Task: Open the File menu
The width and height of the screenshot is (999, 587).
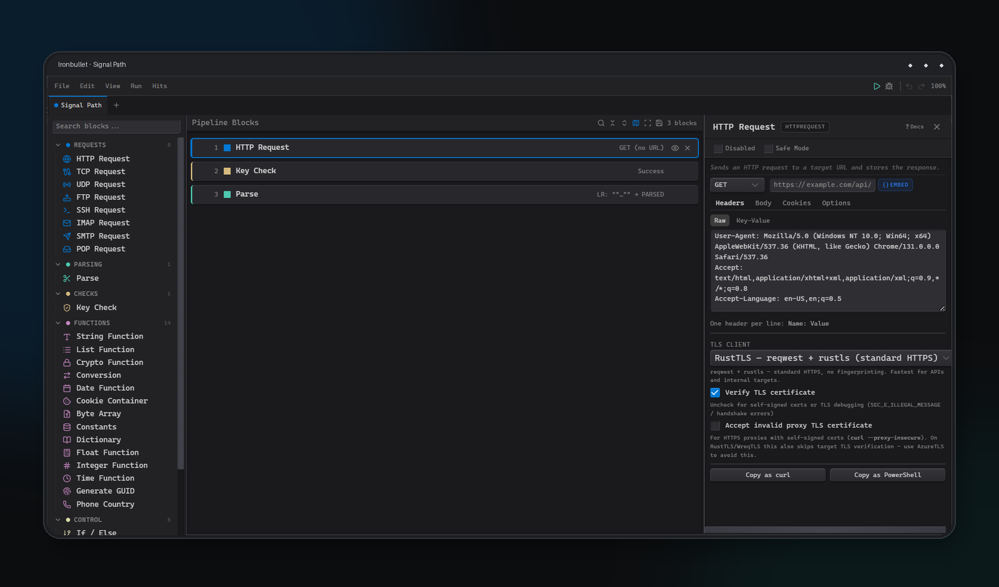Action: pyautogui.click(x=62, y=86)
